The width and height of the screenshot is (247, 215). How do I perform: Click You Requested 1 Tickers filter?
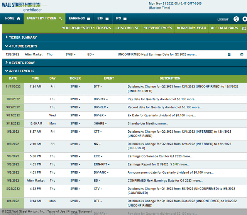(86, 28)
